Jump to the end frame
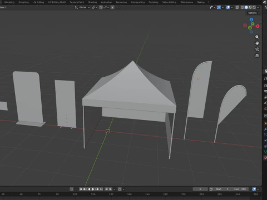The width and height of the screenshot is (267, 200). point(101,189)
